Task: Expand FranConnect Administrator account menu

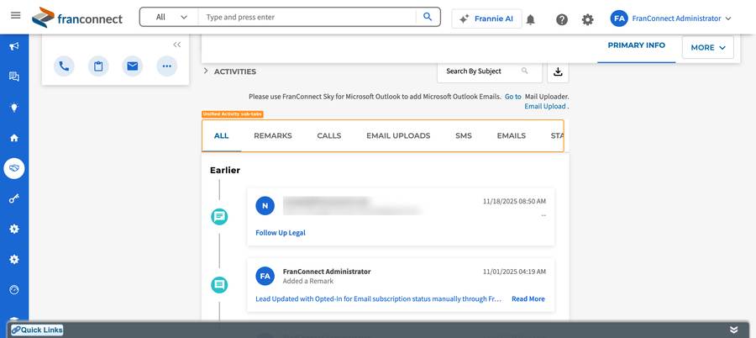Action: tap(680, 18)
